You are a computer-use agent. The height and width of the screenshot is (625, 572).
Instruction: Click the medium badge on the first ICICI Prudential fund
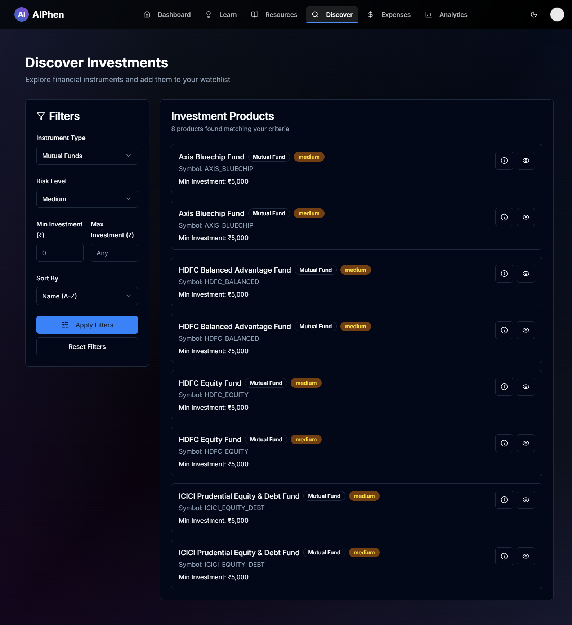(364, 496)
